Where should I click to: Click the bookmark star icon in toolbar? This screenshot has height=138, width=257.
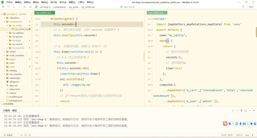pyautogui.click(x=25, y=7)
